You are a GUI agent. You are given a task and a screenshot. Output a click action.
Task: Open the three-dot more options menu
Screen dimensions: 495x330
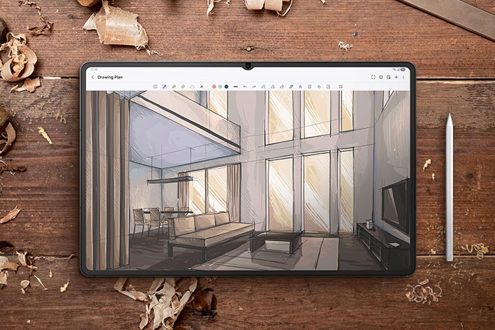click(403, 77)
